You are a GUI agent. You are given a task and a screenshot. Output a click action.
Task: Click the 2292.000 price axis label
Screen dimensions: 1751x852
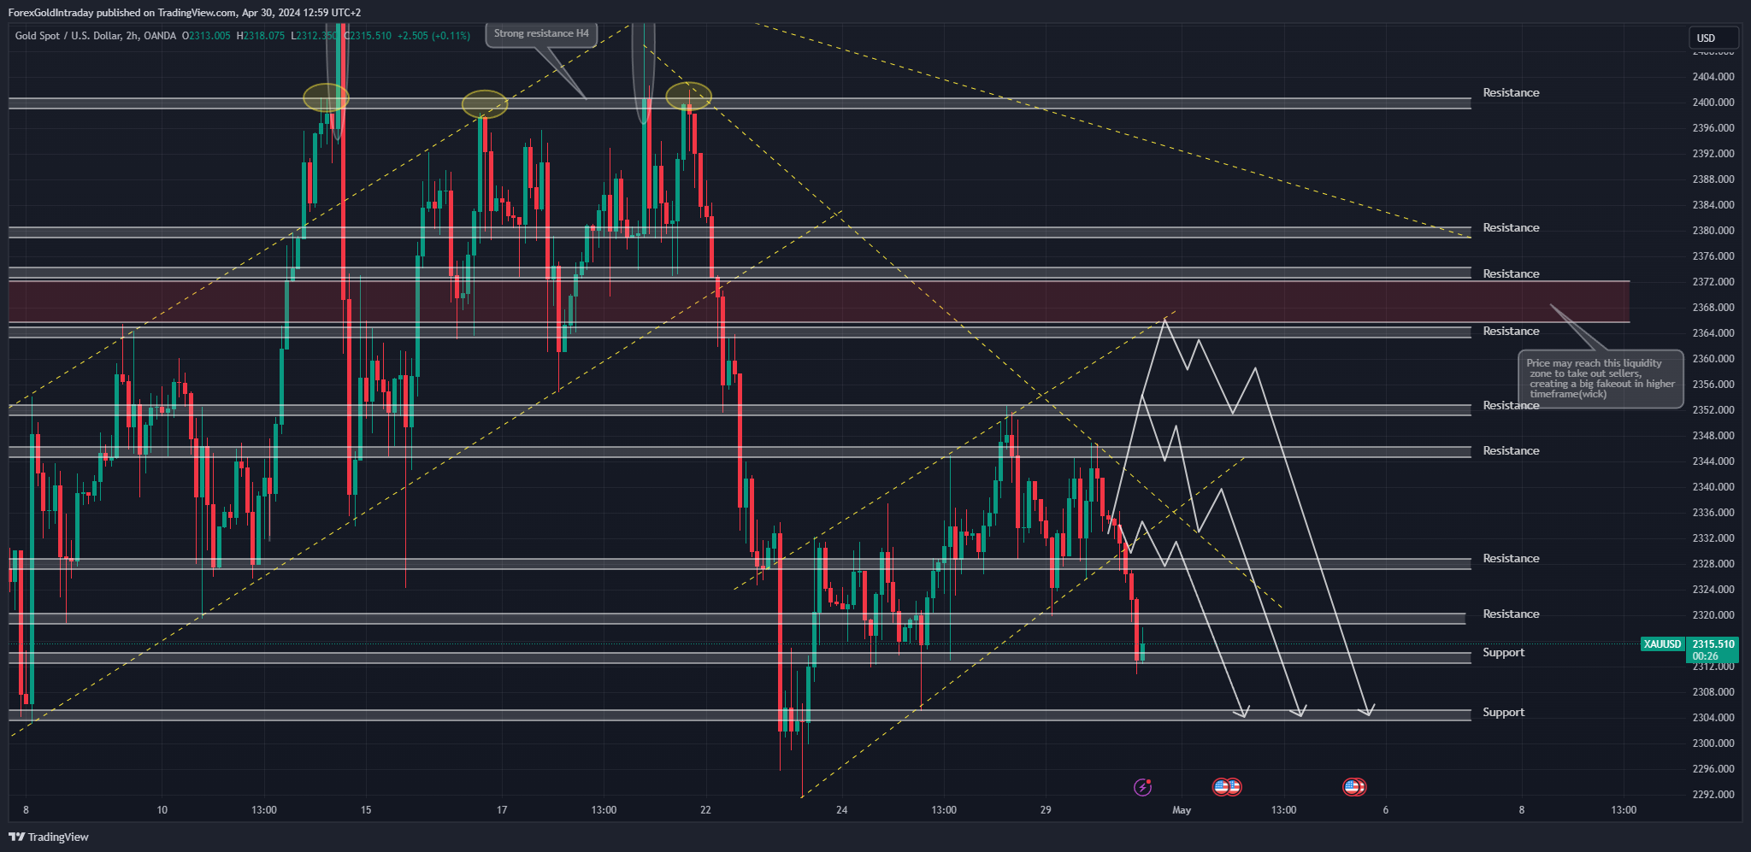click(x=1713, y=795)
